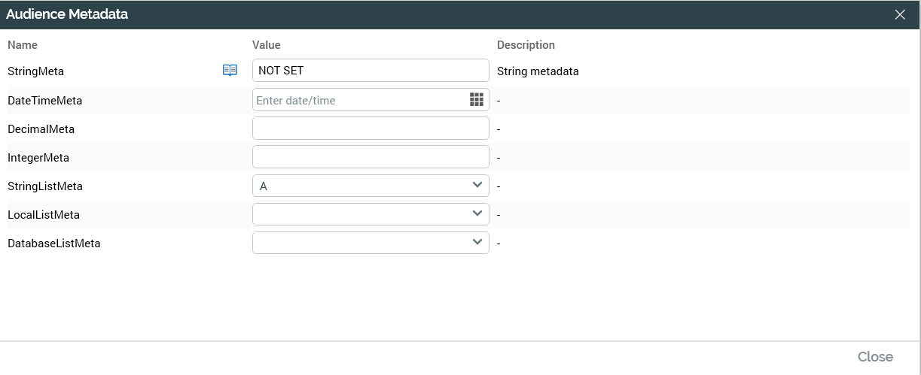The height and width of the screenshot is (375, 921).
Task: Click into the DecimalMeta value box
Action: [x=370, y=129]
